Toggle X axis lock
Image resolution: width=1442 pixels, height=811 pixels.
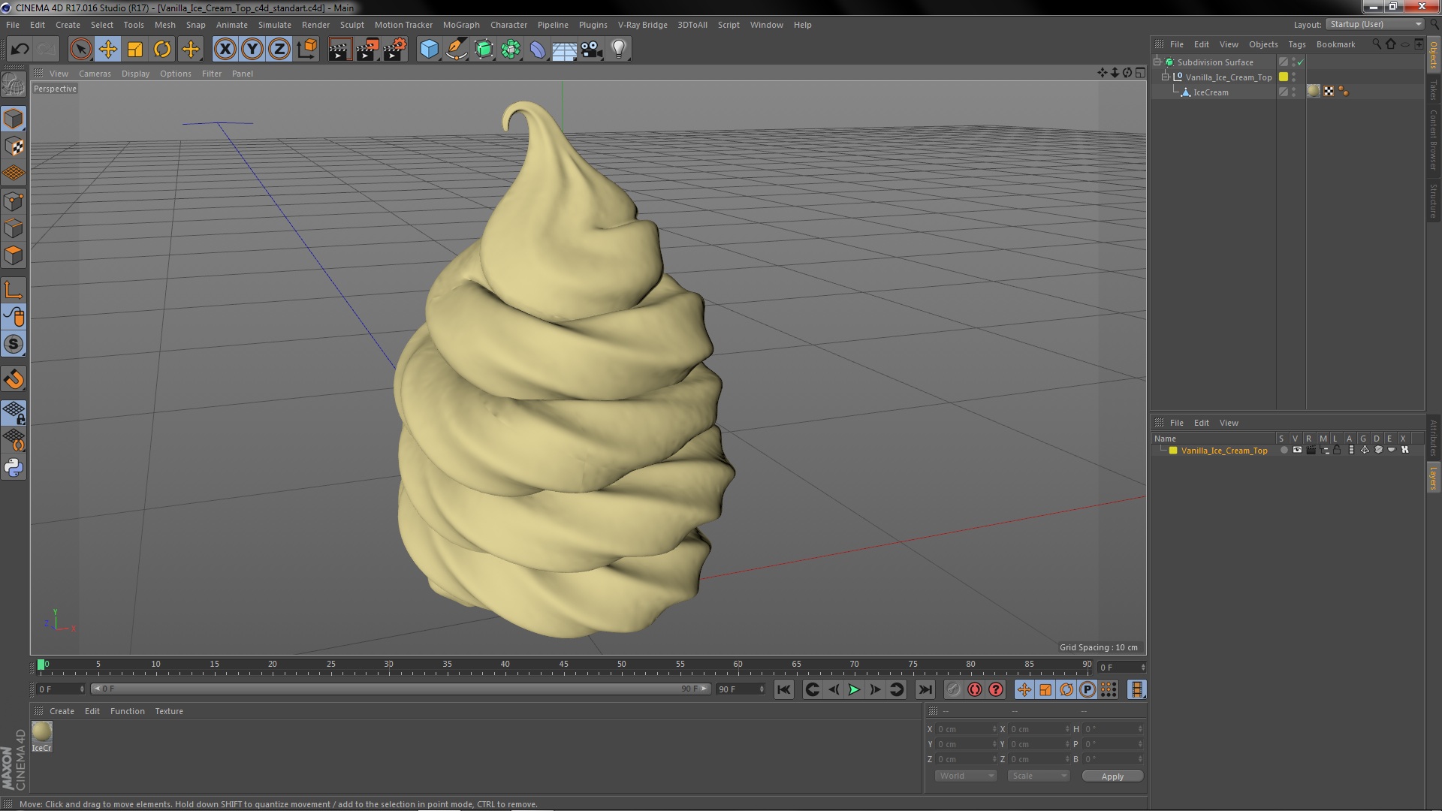(x=225, y=50)
